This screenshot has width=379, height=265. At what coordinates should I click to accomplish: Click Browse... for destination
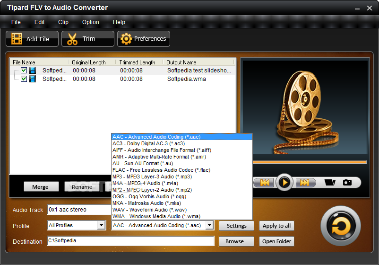coord(236,241)
